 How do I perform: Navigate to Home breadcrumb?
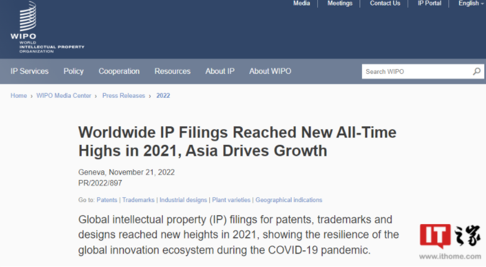18,95
